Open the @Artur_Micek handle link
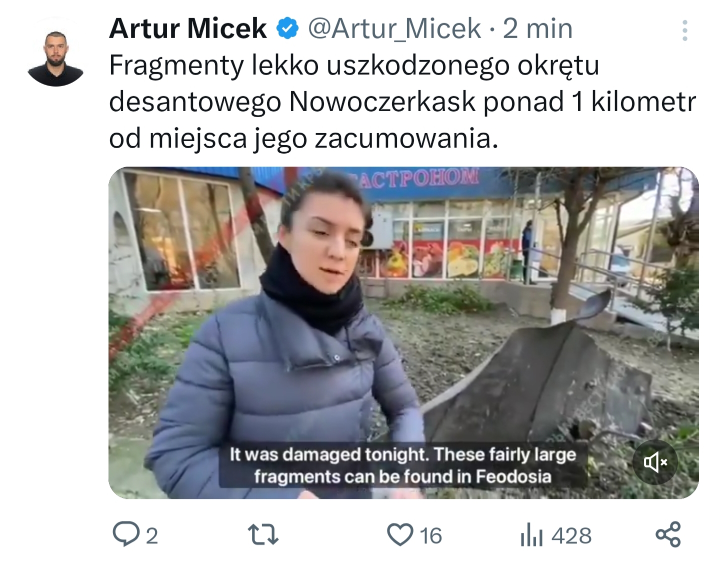This screenshot has height=562, width=720. click(394, 29)
